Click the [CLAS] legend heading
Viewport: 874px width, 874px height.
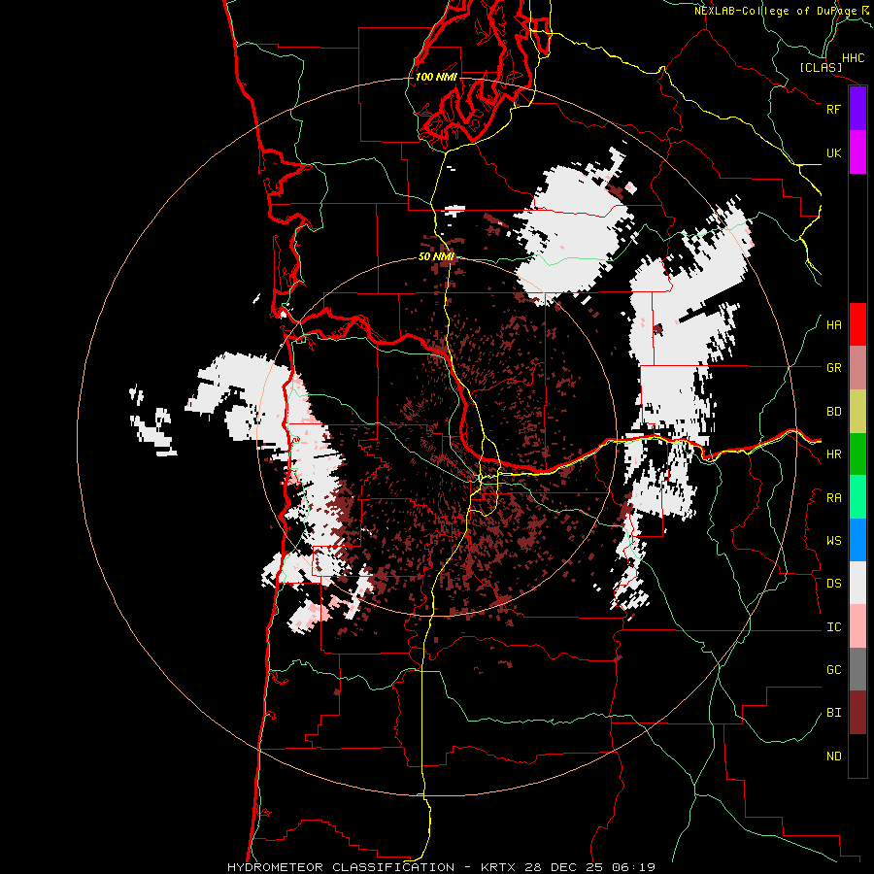tap(821, 68)
